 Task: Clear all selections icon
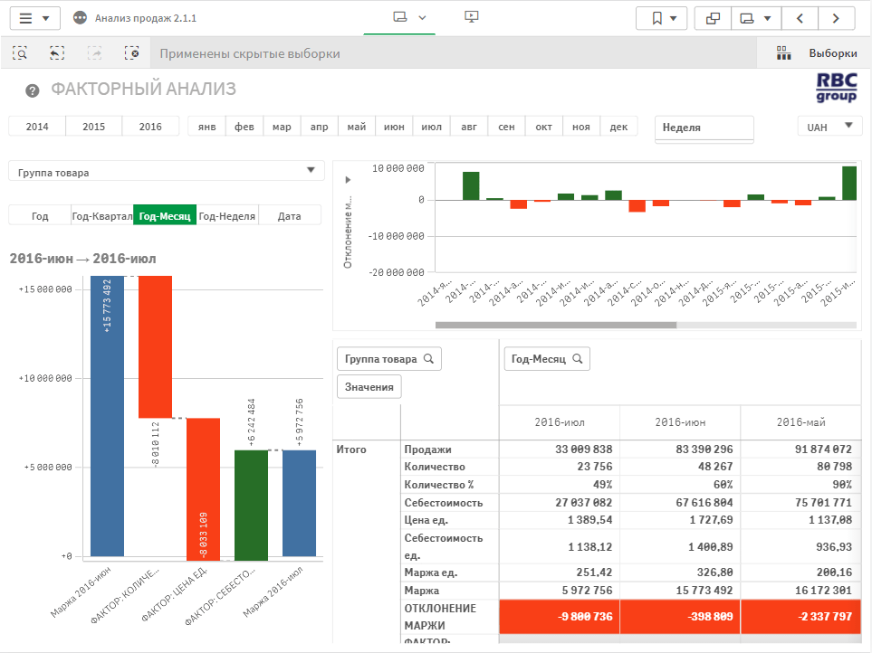pos(132,53)
